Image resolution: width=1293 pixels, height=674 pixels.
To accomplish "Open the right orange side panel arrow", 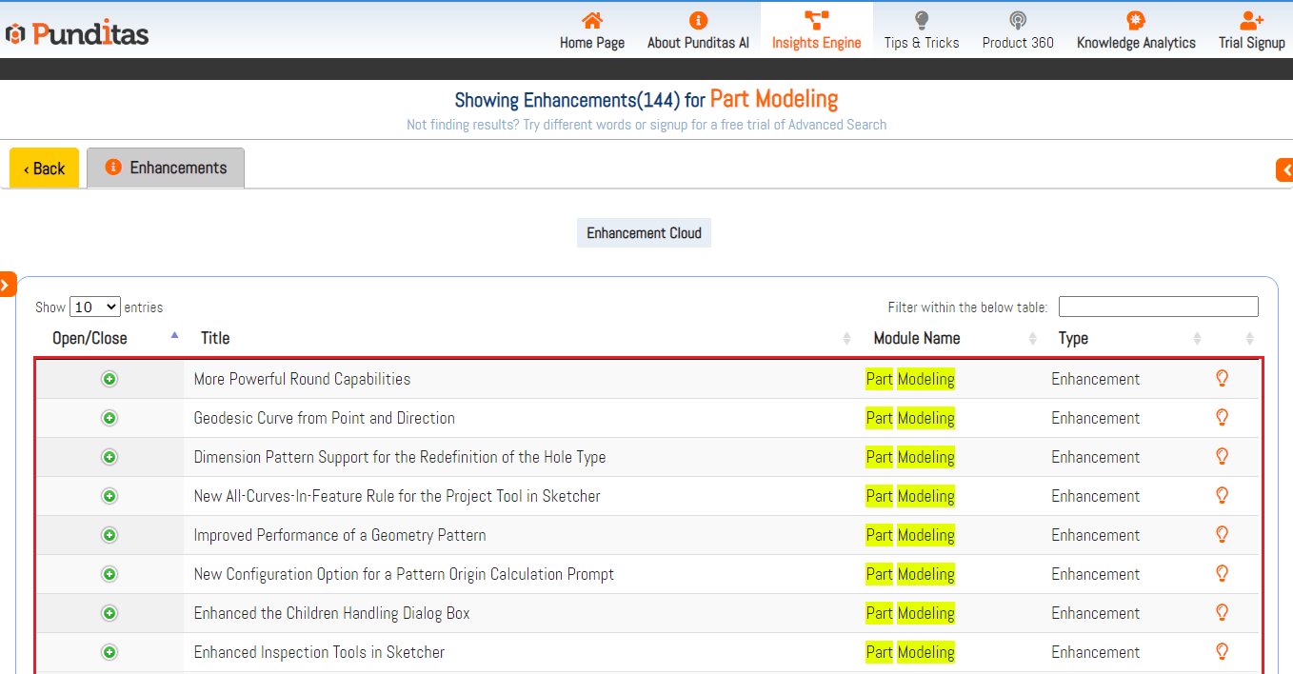I will pos(1284,170).
